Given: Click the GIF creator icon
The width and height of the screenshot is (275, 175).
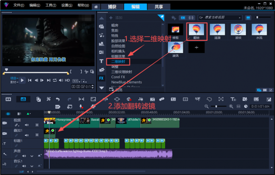Looking at the screenshot, I should tap(58, 106).
